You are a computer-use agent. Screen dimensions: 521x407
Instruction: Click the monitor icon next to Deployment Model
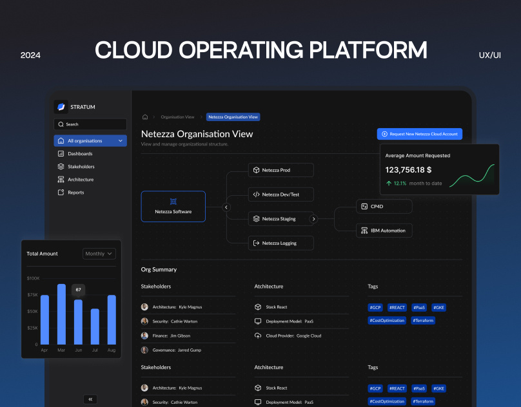click(x=258, y=321)
